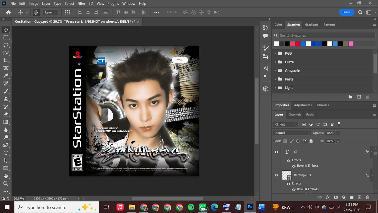Viewport: 378px width, 213px height.
Task: Filter layers for type layers
Action: [318, 124]
